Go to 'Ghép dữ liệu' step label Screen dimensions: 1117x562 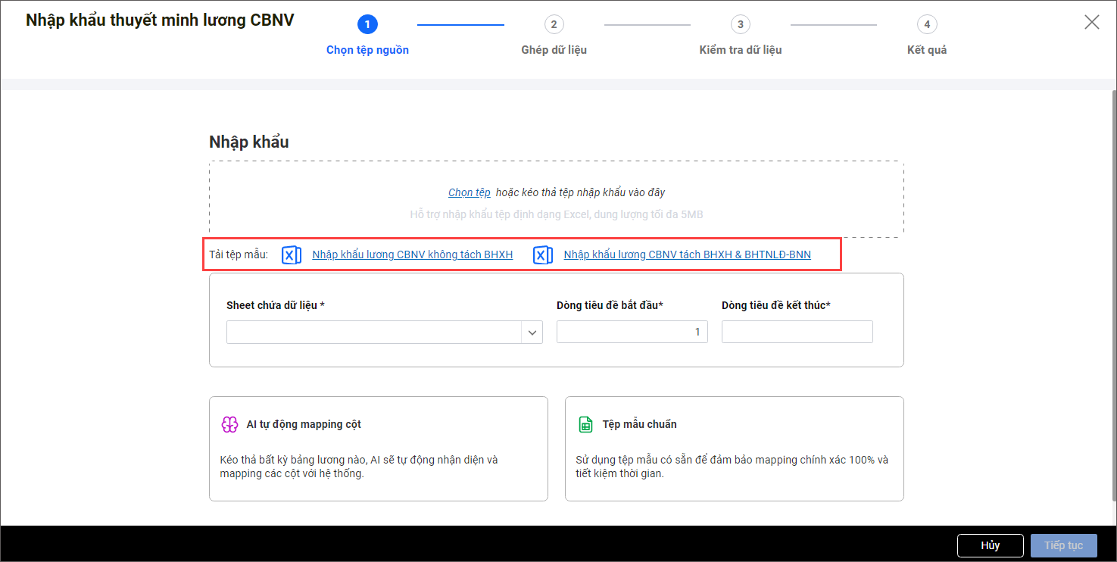[x=554, y=50]
